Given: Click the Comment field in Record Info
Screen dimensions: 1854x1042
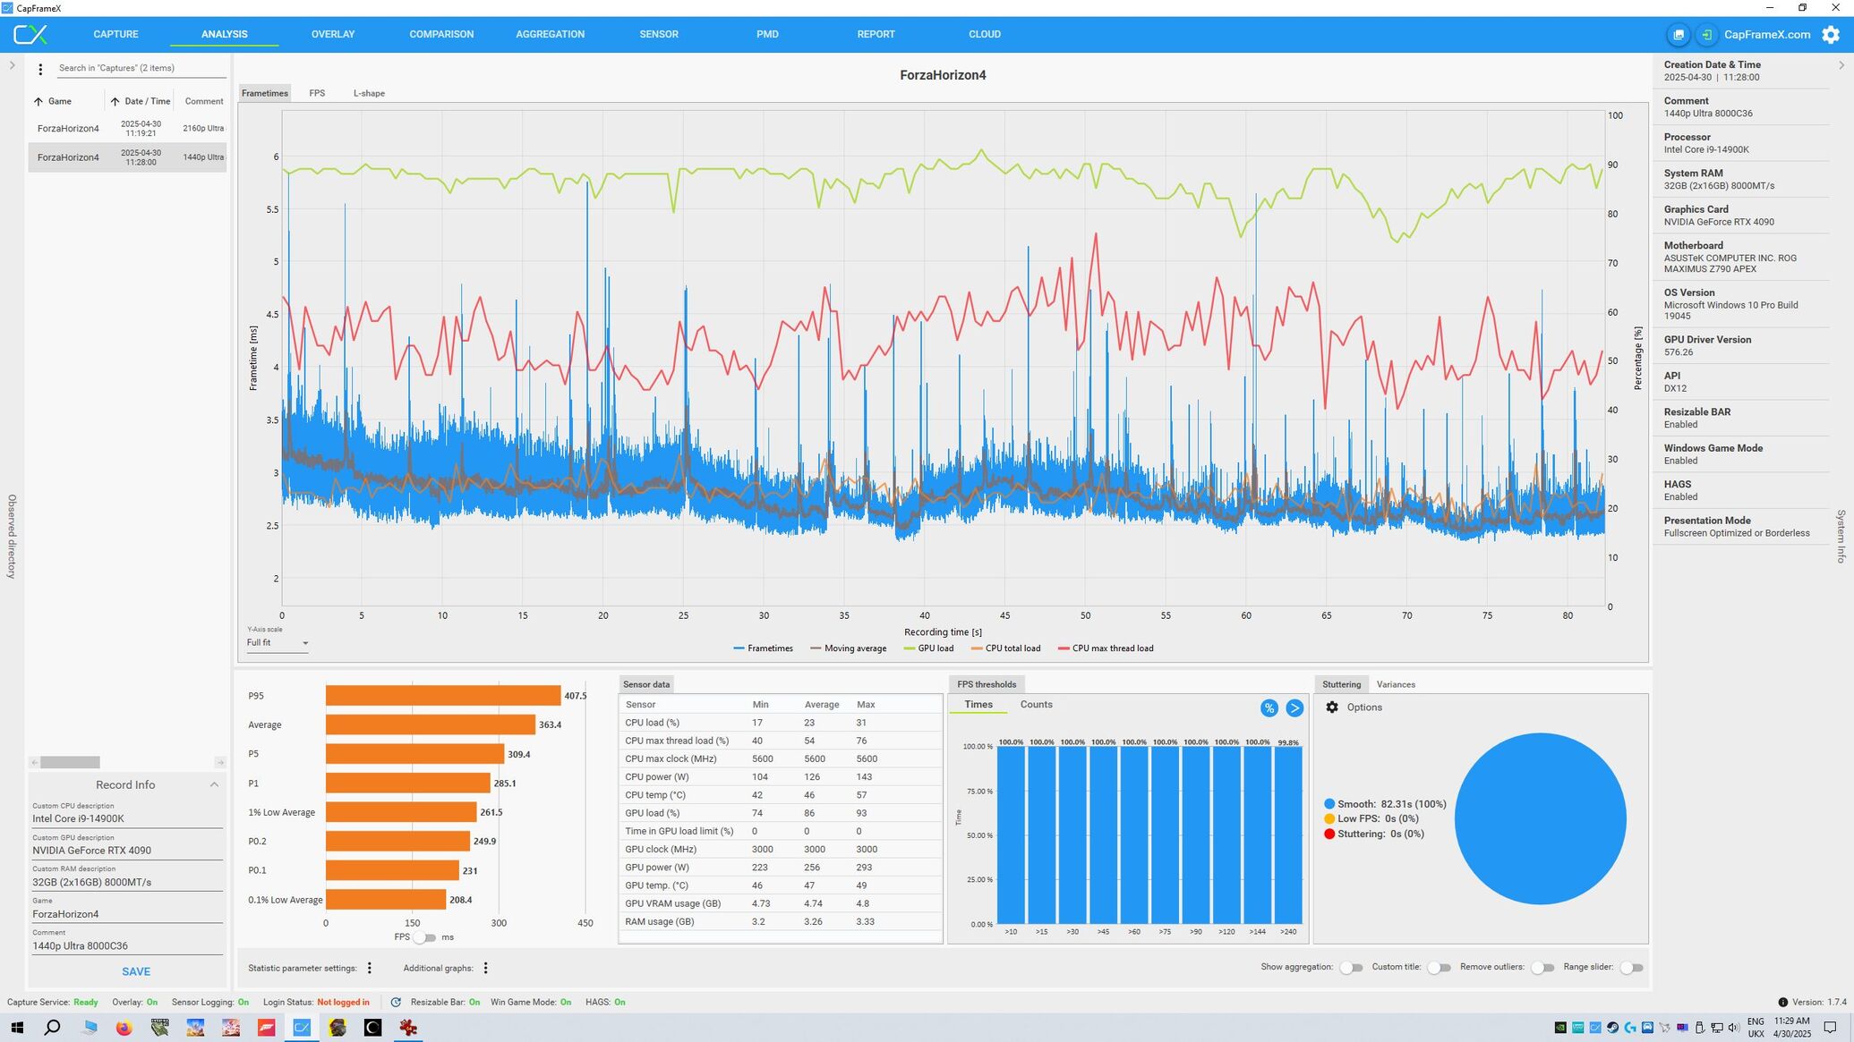Looking at the screenshot, I should tap(126, 945).
